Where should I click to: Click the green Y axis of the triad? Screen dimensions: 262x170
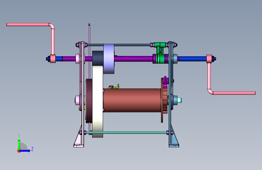(x=19, y=145)
